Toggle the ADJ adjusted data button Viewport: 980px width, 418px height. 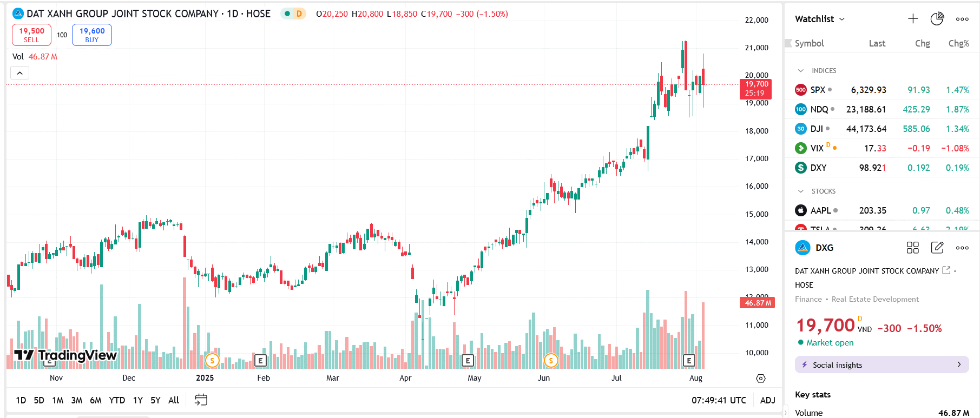point(767,400)
